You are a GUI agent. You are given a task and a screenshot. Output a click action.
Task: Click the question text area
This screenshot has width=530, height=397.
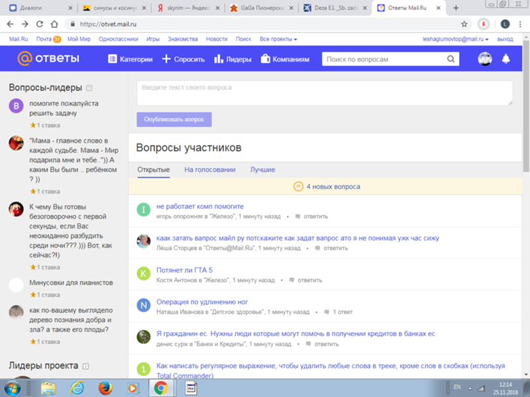[325, 93]
